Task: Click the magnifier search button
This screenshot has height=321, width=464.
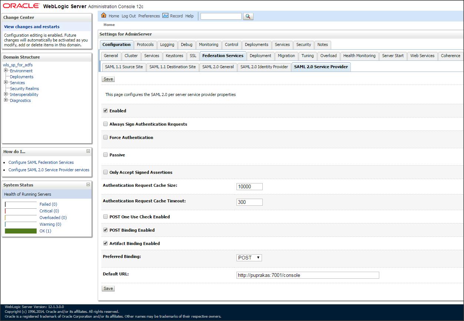Action: [x=248, y=16]
